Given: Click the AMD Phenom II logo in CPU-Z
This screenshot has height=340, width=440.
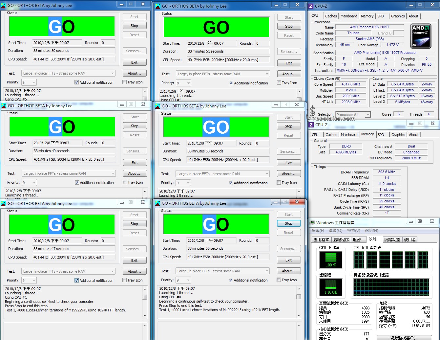Looking at the screenshot, I should 421,36.
